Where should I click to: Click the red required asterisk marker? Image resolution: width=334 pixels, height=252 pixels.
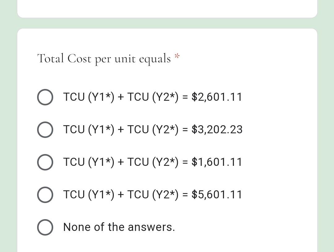(x=177, y=56)
